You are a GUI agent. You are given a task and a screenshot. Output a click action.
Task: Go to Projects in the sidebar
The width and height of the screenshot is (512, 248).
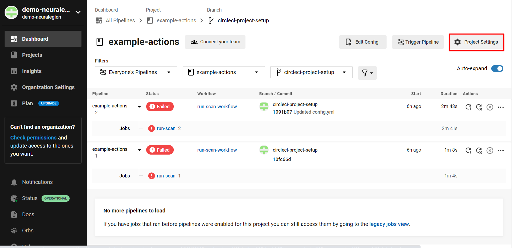click(32, 55)
